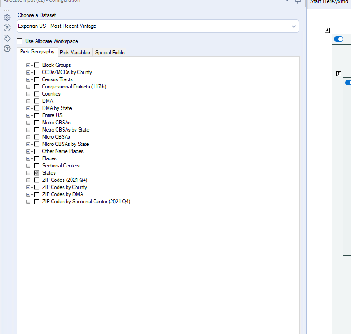The height and width of the screenshot is (334, 351).
Task: Check the Places checkbox
Action: pos(37,158)
